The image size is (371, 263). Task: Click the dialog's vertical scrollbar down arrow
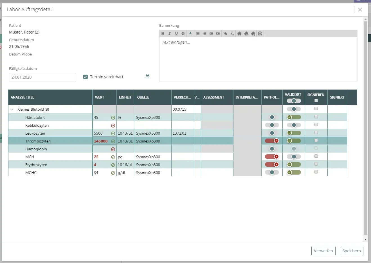365,239
